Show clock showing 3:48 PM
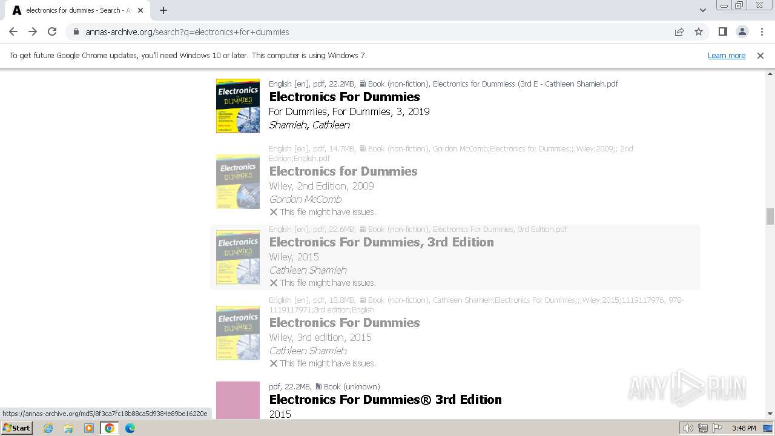Screen dimensions: 775x436 (744, 428)
